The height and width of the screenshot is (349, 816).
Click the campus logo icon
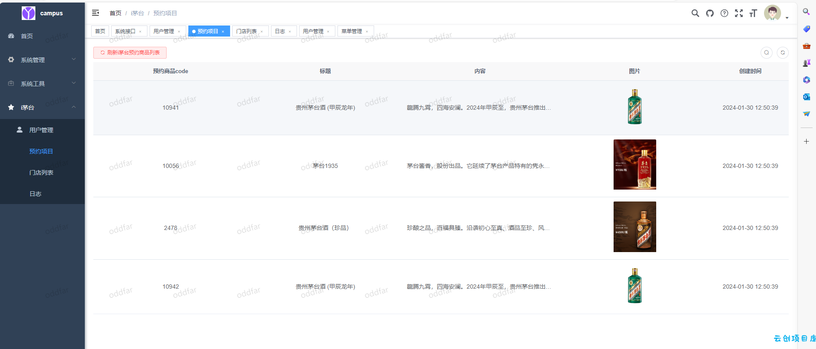(x=29, y=13)
